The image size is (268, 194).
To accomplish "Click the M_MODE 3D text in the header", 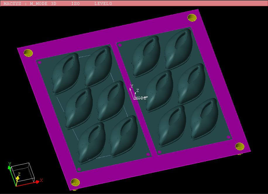I will (x=43, y=4).
